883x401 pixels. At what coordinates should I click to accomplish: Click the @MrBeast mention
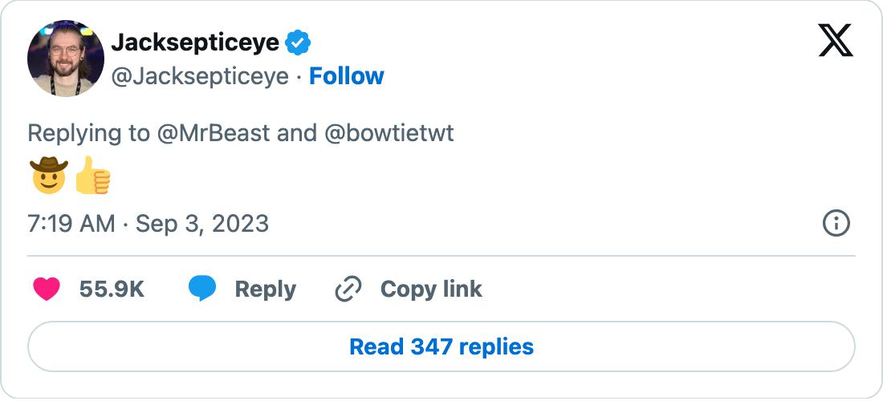(213, 132)
